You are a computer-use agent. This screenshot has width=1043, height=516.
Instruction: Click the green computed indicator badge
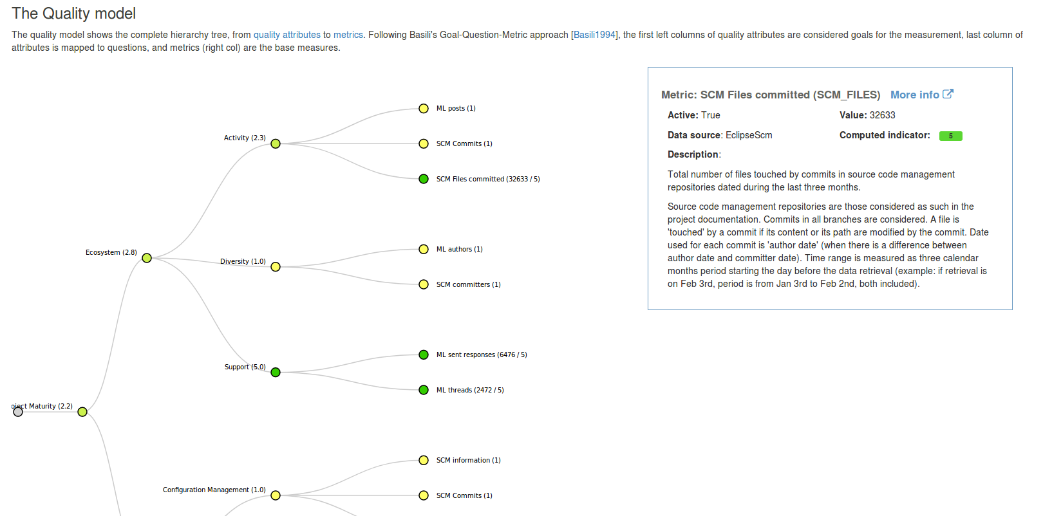pyautogui.click(x=950, y=136)
